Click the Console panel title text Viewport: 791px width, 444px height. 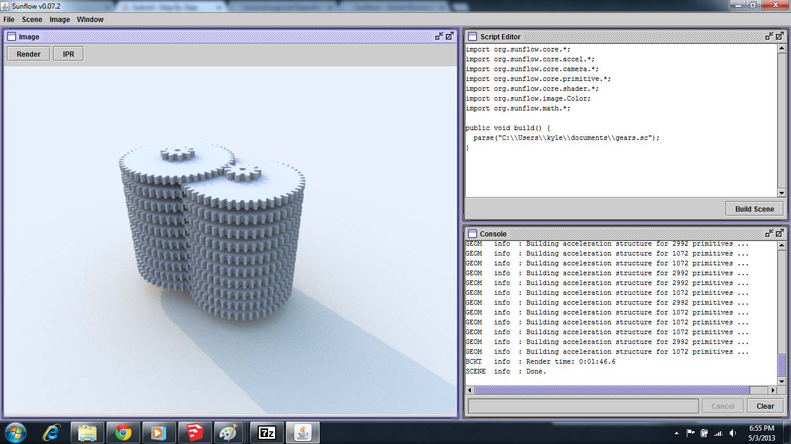tap(493, 234)
